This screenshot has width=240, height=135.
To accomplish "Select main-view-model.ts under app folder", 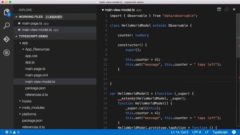I will pos(40,82).
